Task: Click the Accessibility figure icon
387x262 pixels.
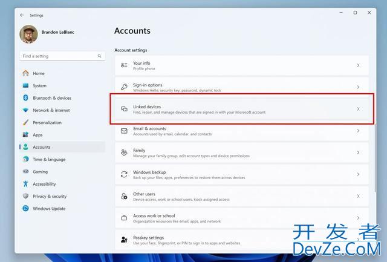Action: click(25, 184)
